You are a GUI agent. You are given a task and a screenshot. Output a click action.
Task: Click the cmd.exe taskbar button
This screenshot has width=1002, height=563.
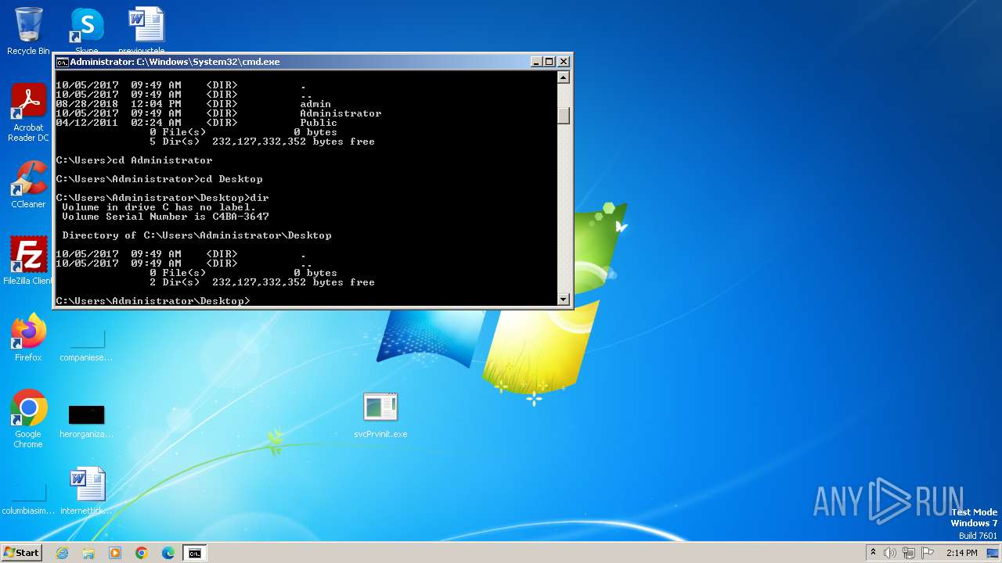(x=195, y=553)
